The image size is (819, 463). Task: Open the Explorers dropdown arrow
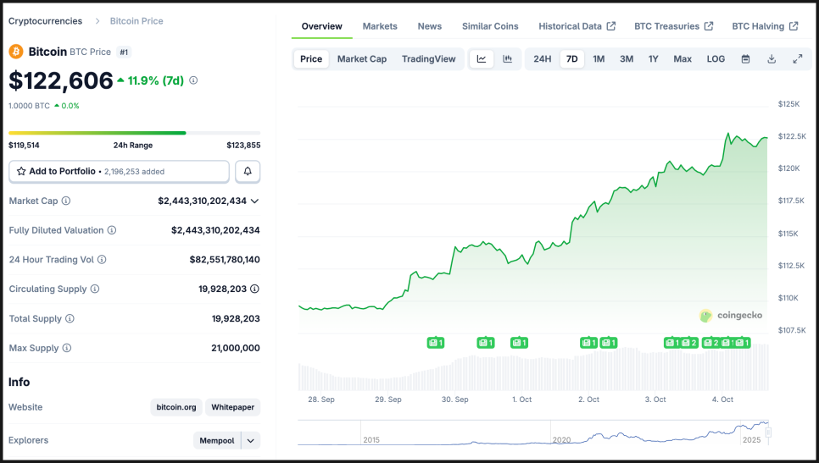250,440
